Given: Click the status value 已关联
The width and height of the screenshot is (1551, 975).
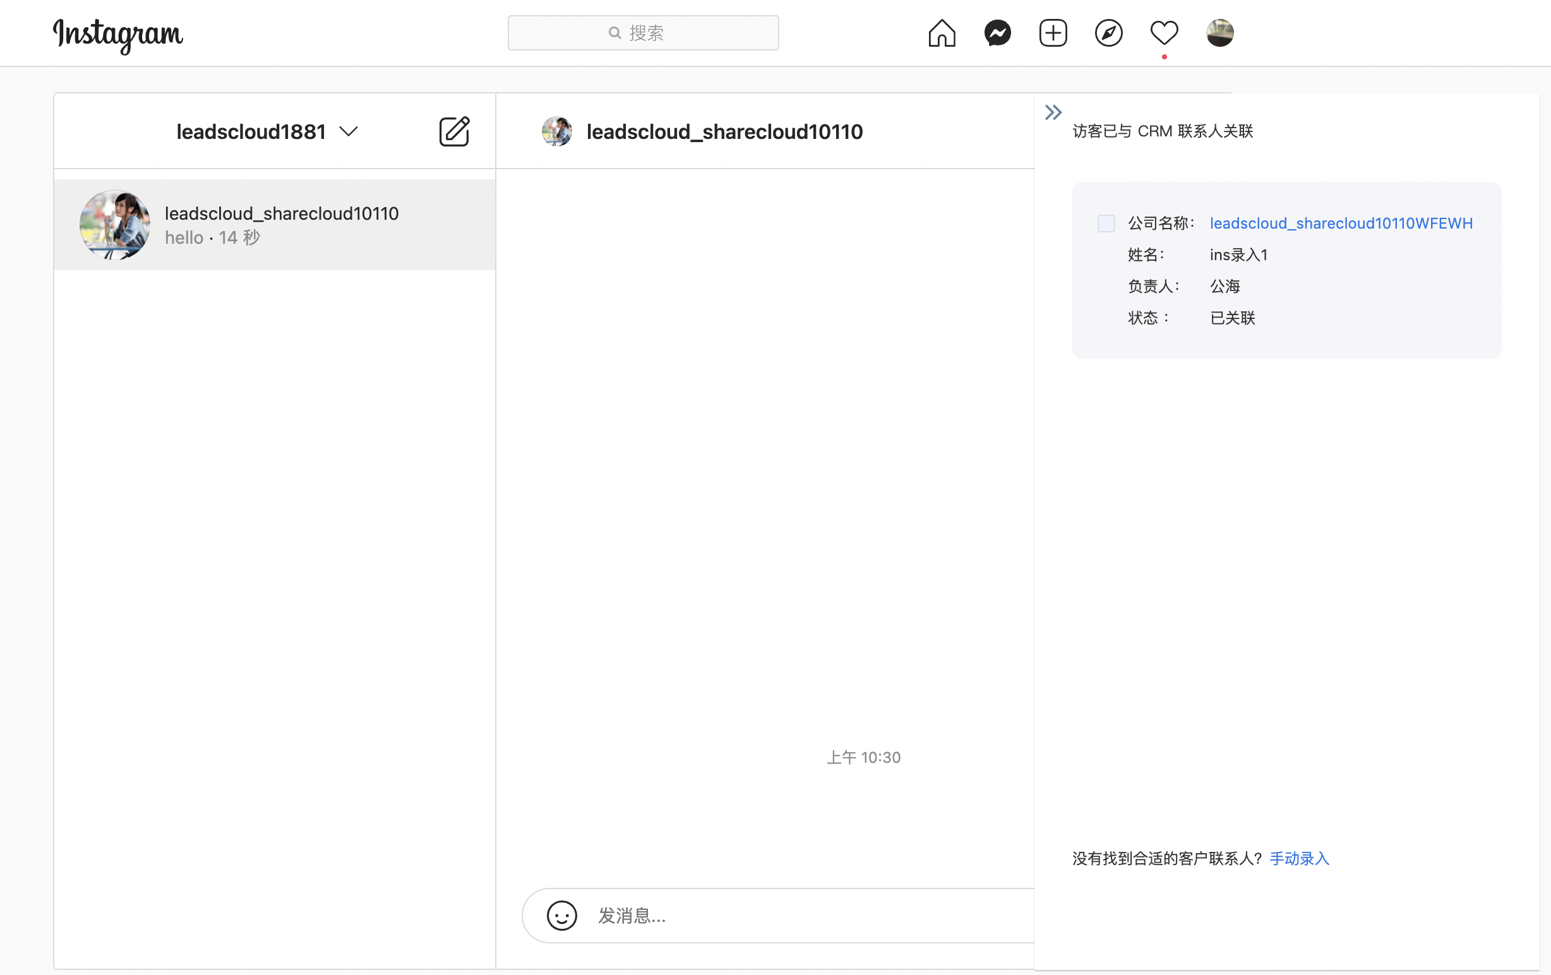Looking at the screenshot, I should [x=1232, y=318].
